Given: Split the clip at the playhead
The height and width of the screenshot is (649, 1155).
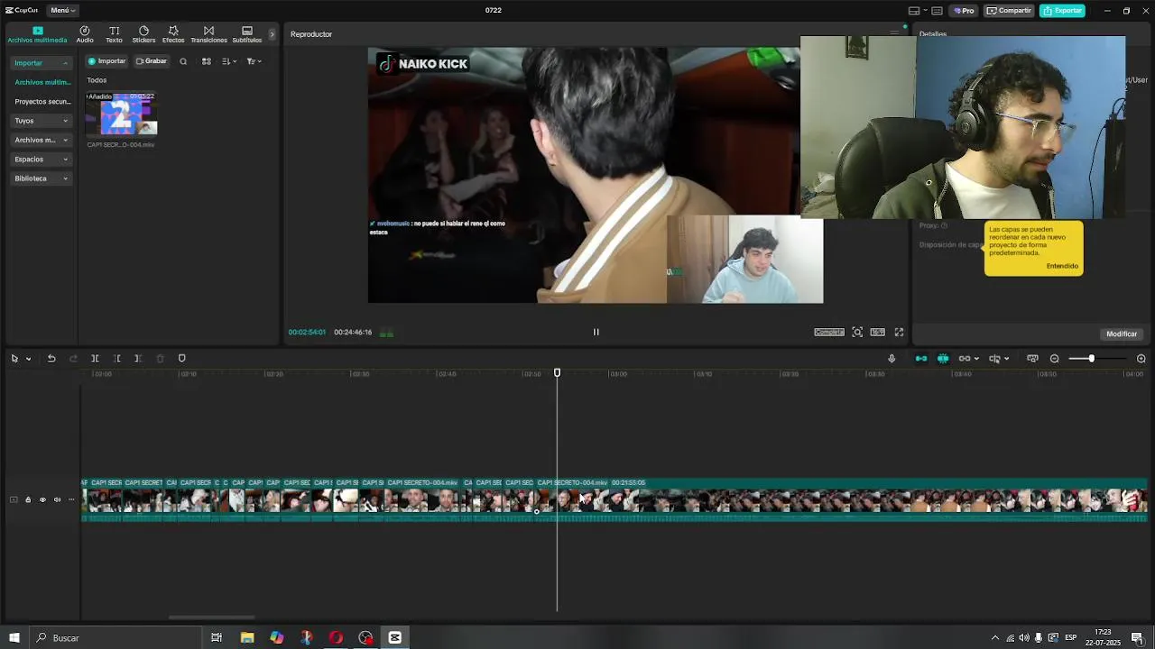Looking at the screenshot, I should (95, 359).
